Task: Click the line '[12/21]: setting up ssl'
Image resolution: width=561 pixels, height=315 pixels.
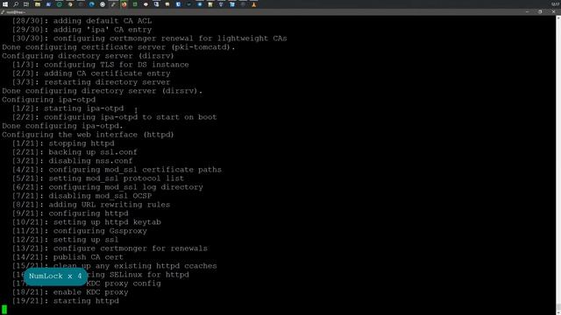Action: point(65,240)
